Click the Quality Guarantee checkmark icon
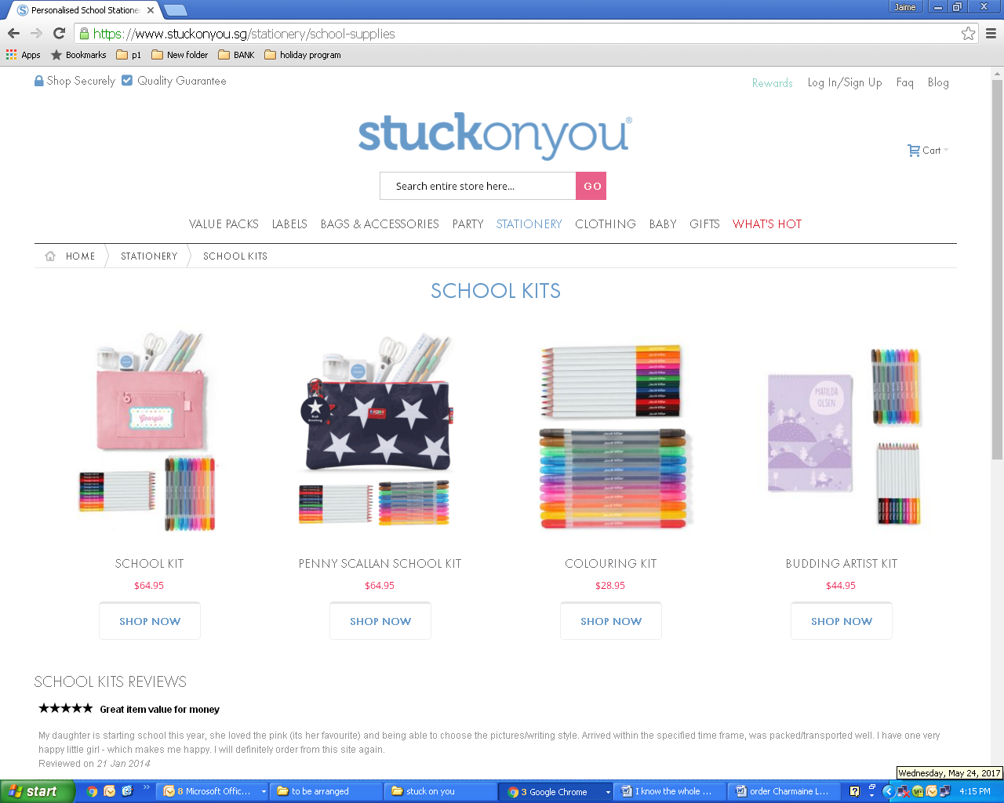 [x=127, y=80]
